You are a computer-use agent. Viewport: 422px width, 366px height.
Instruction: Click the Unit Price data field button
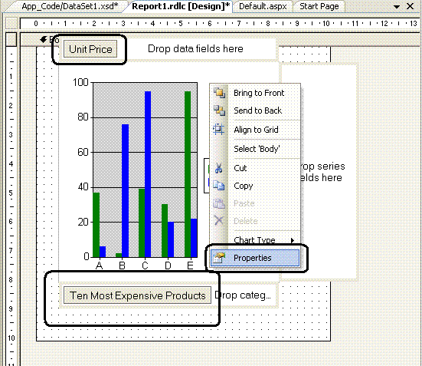coord(90,49)
